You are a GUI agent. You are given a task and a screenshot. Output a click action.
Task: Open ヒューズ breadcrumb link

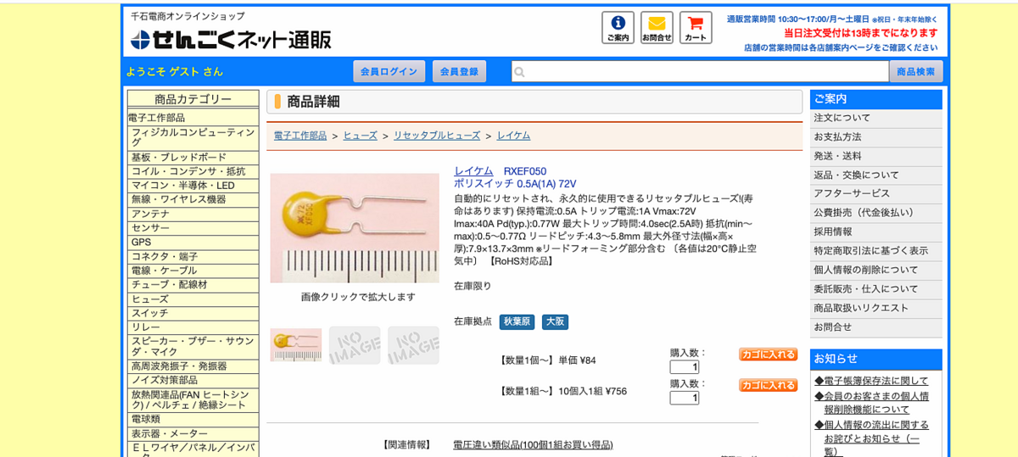[x=361, y=136]
